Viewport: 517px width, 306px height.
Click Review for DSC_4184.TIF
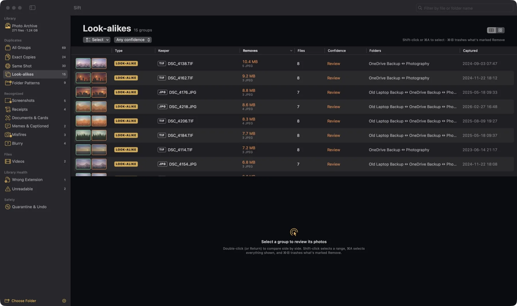pos(333,135)
